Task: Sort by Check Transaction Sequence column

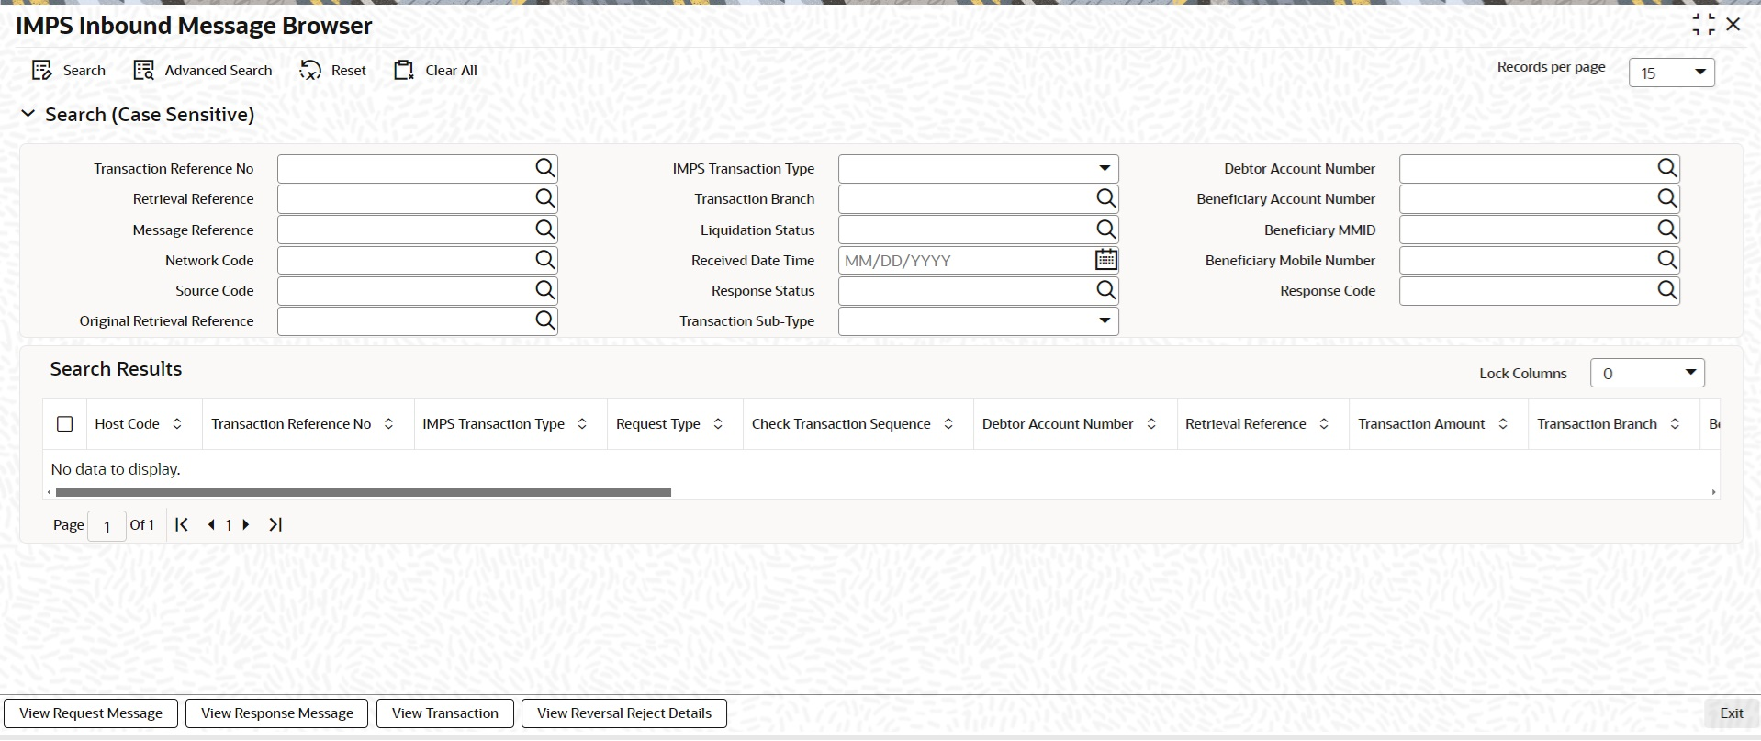Action: [x=948, y=424]
